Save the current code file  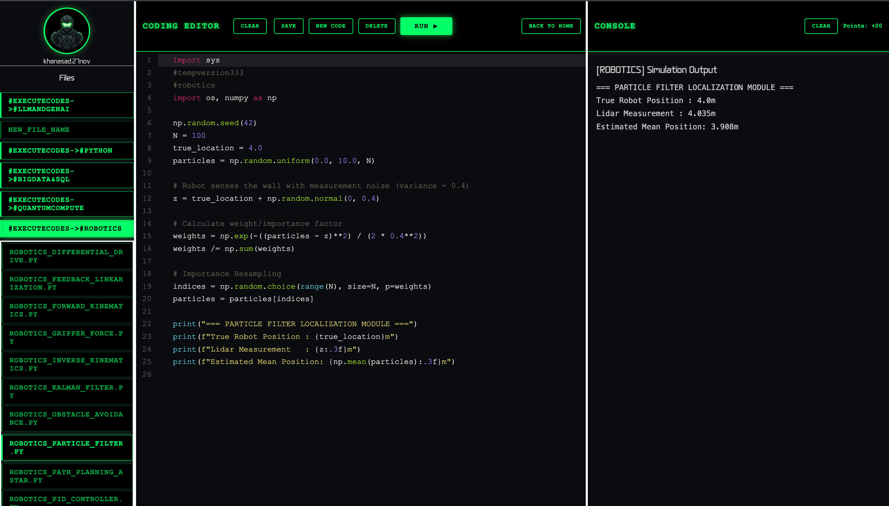288,26
